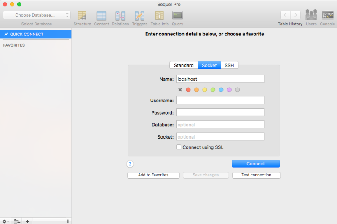
Task: Open the Triggers toolbar icon
Action: 139,16
